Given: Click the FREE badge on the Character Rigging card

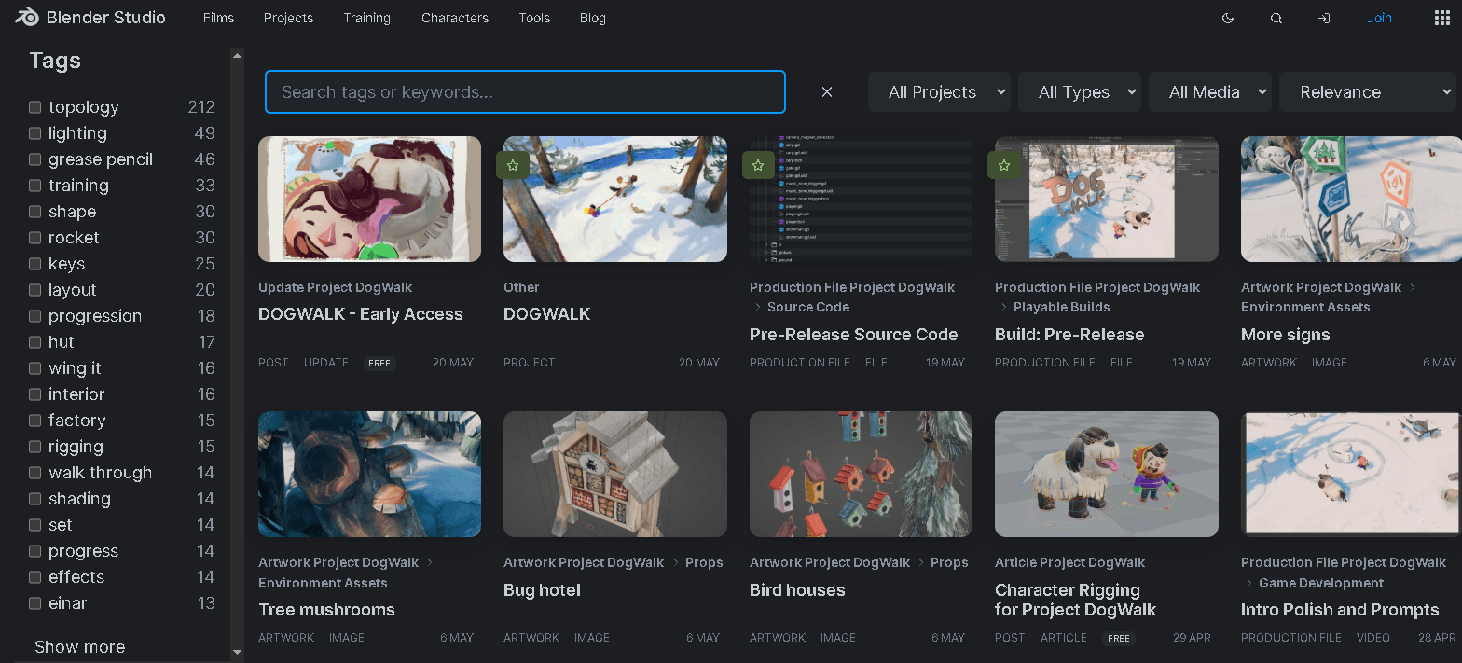Looking at the screenshot, I should 1119,638.
